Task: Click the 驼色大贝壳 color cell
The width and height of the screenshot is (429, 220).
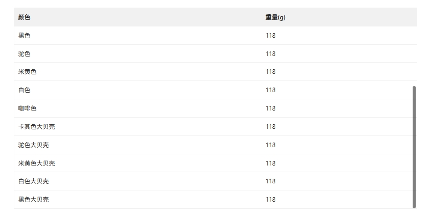Action: [33, 145]
